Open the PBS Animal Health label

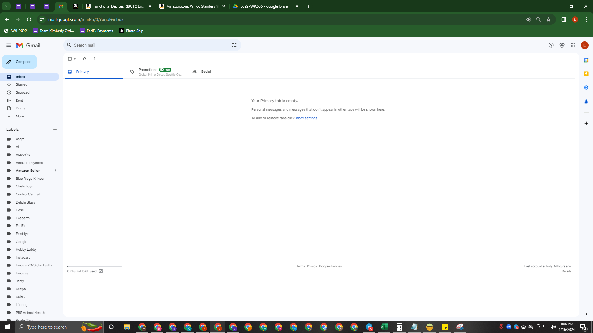click(30, 313)
